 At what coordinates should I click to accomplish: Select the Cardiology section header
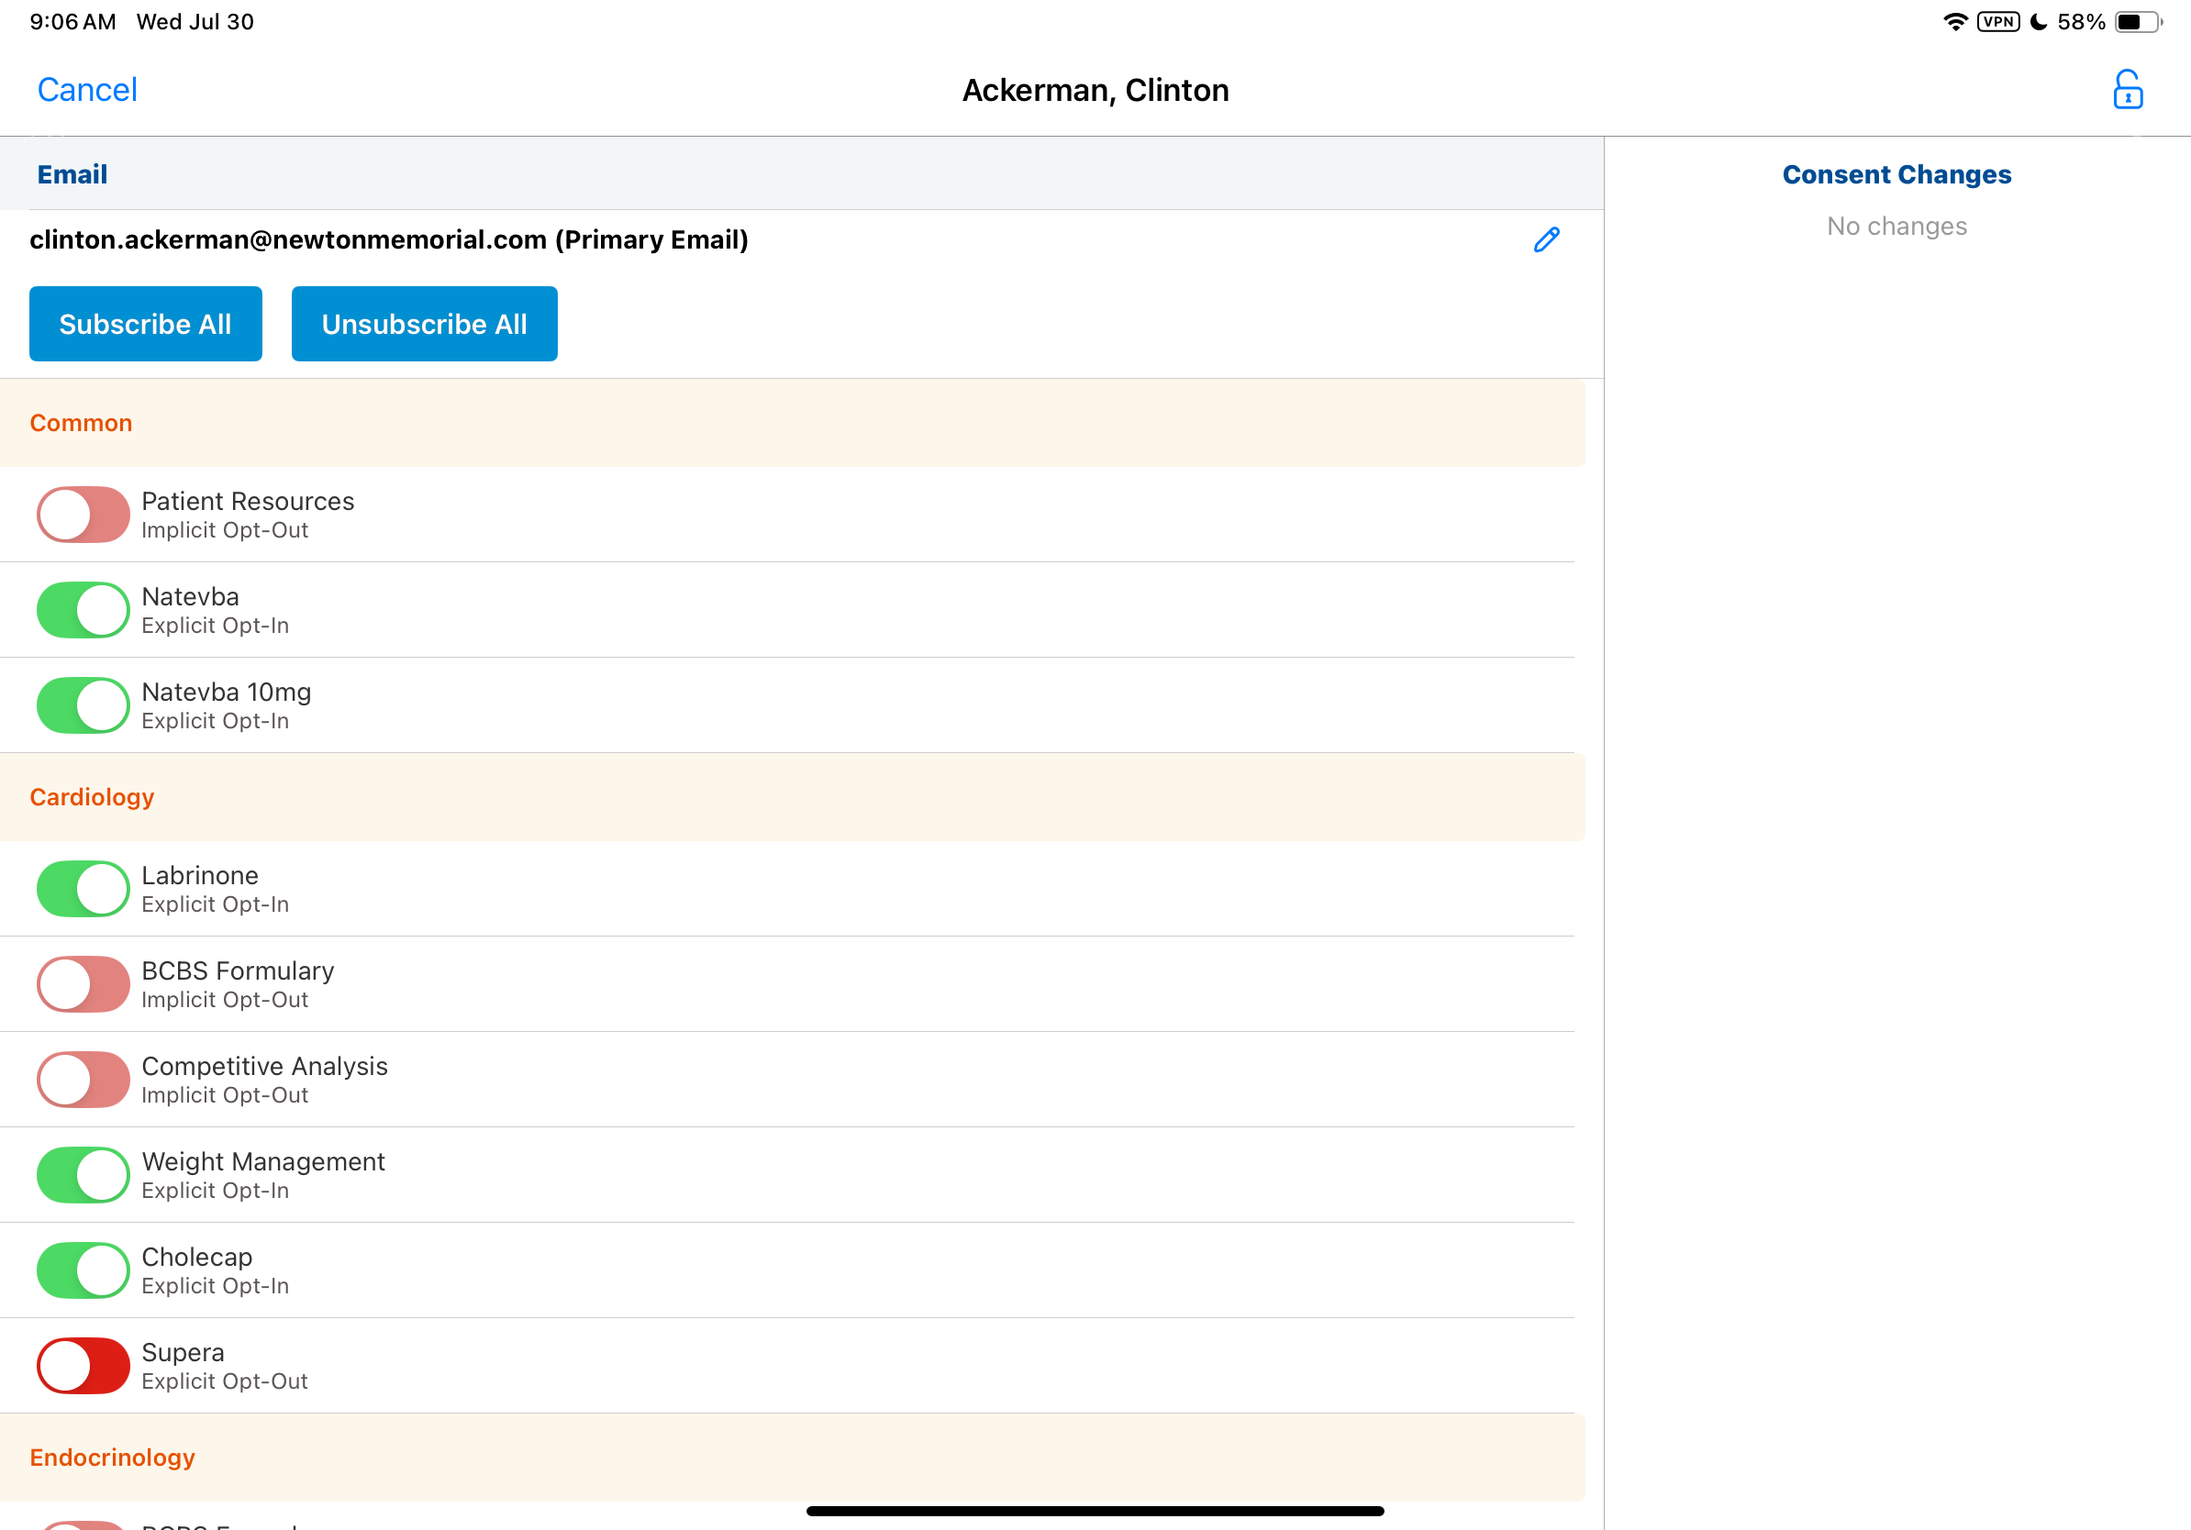click(x=92, y=796)
